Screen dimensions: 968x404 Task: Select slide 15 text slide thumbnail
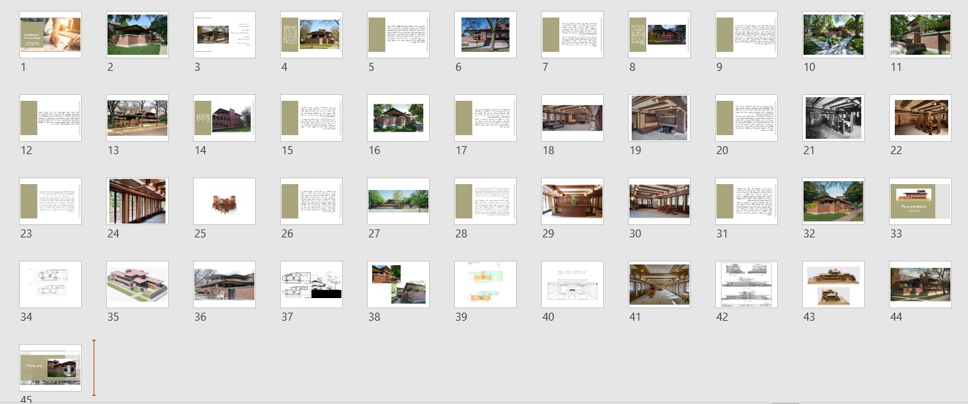click(x=311, y=118)
